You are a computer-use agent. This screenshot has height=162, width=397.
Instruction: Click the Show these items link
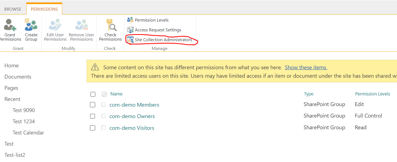coord(306,67)
